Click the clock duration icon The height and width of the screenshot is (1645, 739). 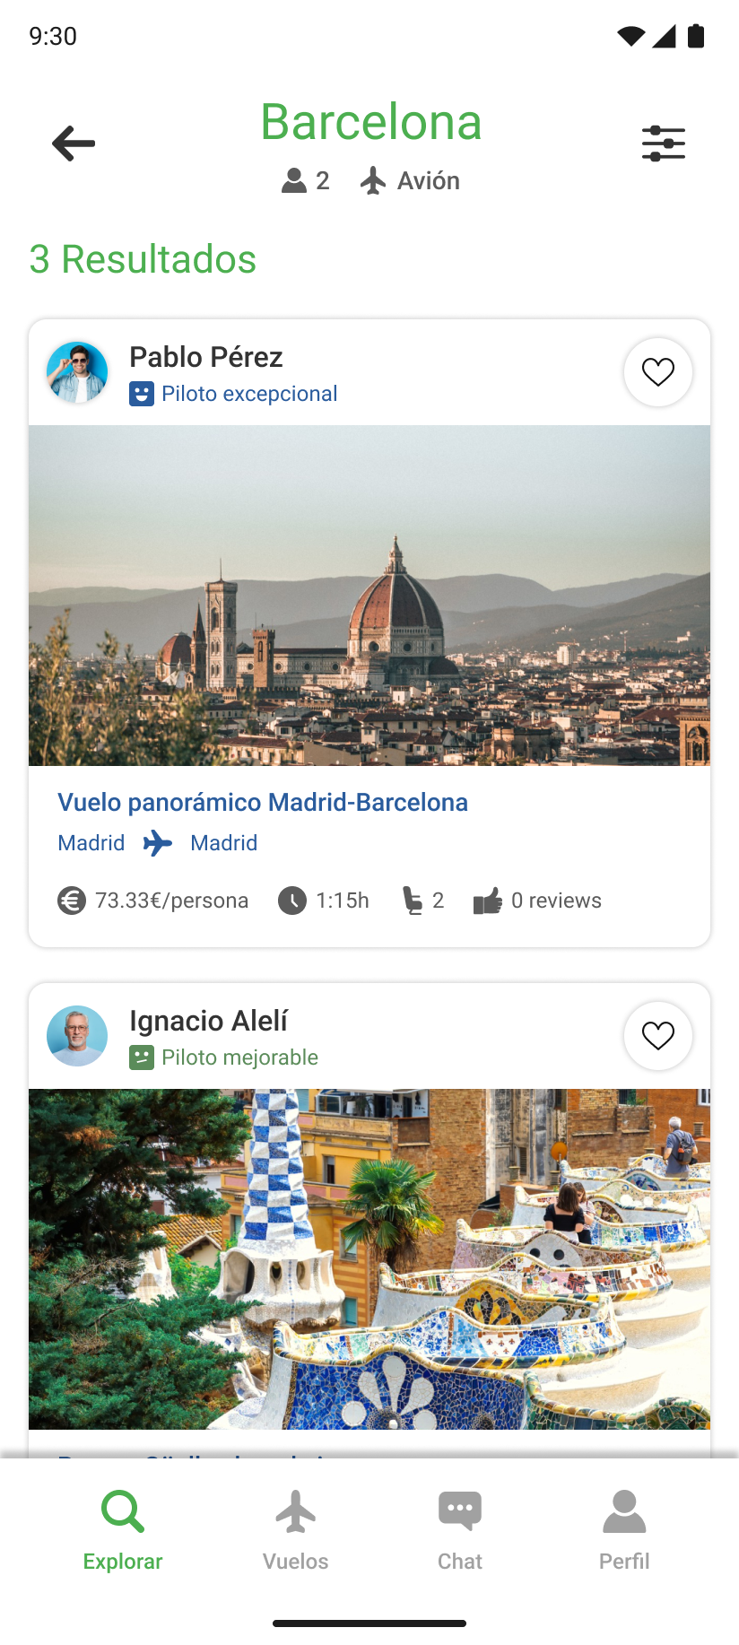click(292, 901)
